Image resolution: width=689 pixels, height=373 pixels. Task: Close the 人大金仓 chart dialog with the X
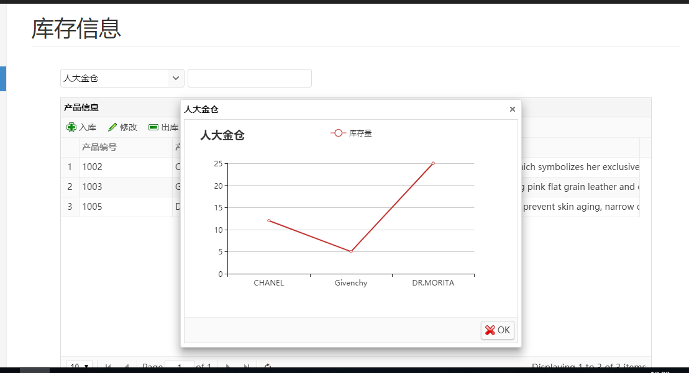513,109
